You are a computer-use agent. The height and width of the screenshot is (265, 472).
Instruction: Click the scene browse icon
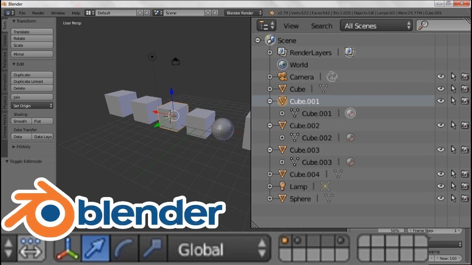tap(158, 13)
